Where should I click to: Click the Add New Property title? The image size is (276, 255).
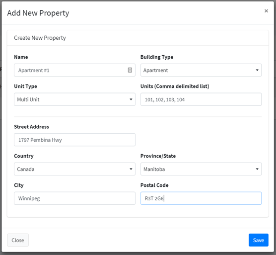pyautogui.click(x=38, y=13)
